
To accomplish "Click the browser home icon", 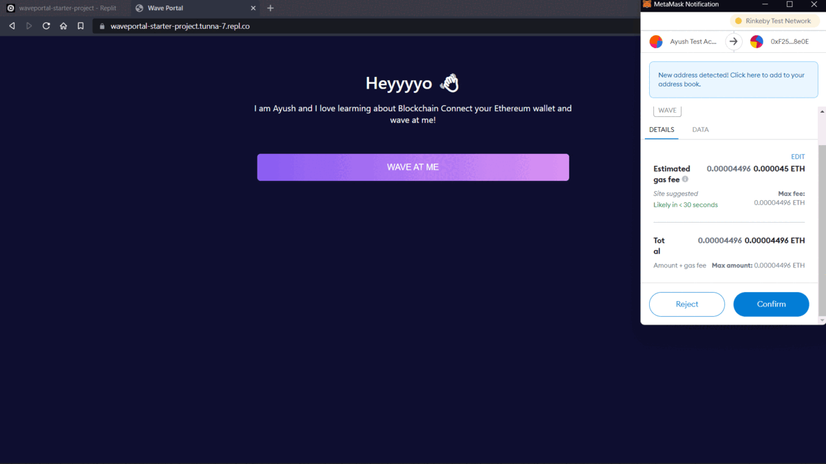I will click(x=63, y=25).
